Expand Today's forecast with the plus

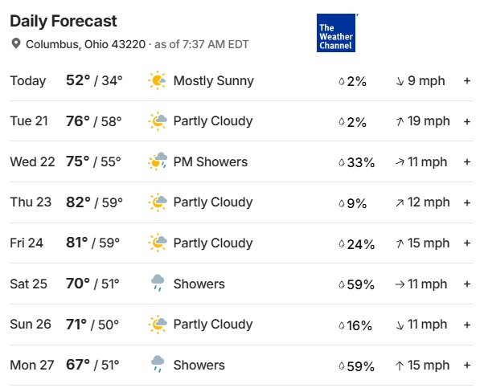tap(467, 81)
